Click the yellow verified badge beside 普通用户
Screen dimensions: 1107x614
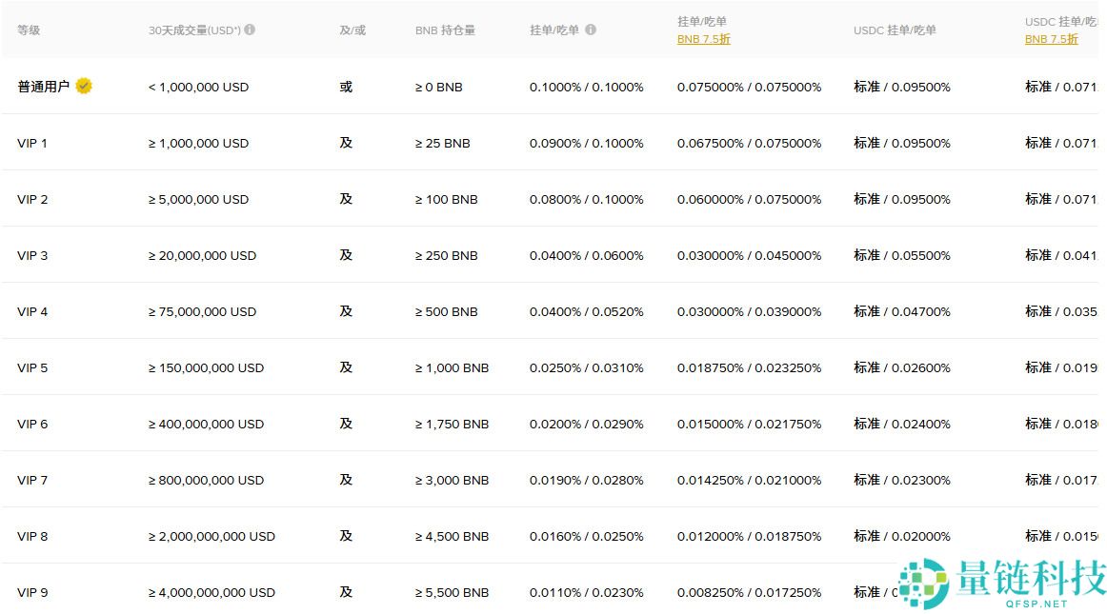83,86
